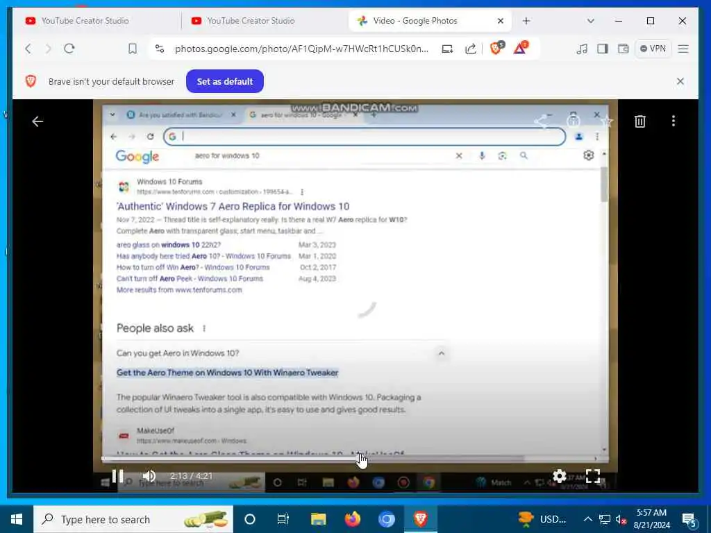The height and width of the screenshot is (533, 711).
Task: Open the install app icon in address bar
Action: [447, 49]
